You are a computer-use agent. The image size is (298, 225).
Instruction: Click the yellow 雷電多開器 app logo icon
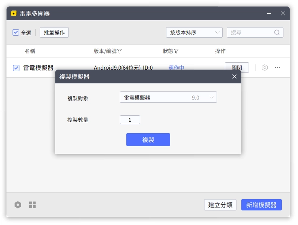14,13
